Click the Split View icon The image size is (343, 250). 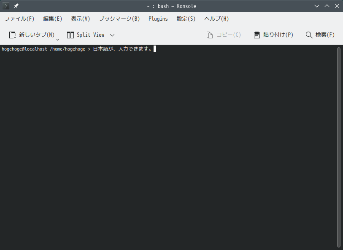pos(70,35)
